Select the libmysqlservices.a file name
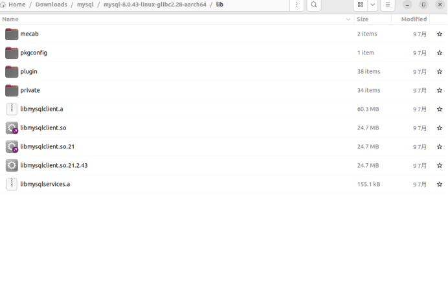448x294 pixels. (x=45, y=185)
